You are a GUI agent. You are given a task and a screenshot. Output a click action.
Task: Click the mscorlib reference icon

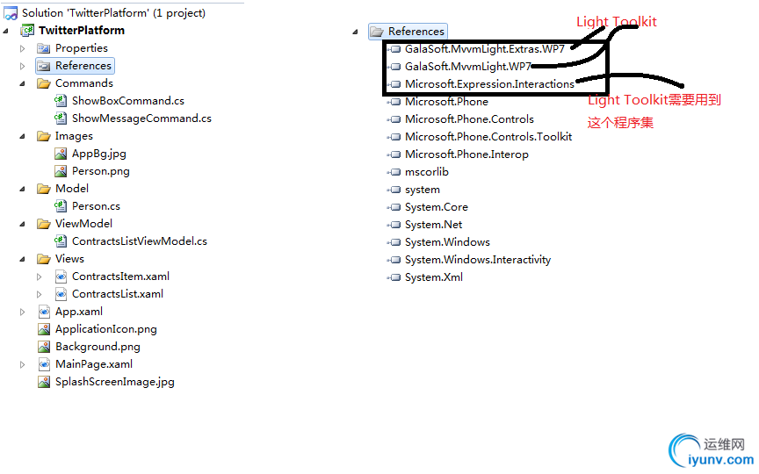click(x=394, y=172)
